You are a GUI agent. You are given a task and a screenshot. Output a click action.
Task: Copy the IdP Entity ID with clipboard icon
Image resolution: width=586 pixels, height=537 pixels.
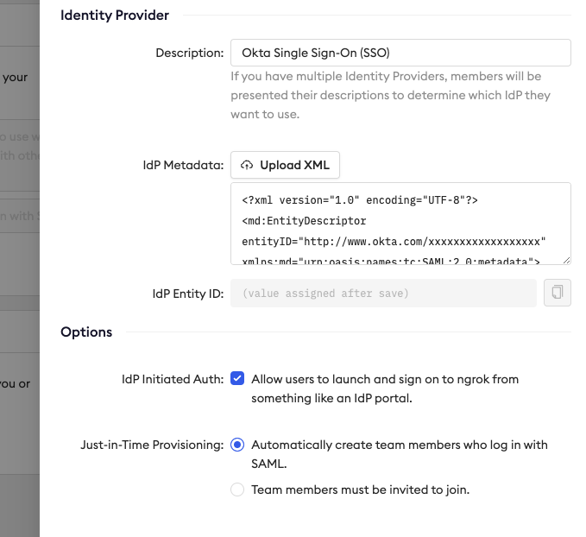[x=557, y=293]
